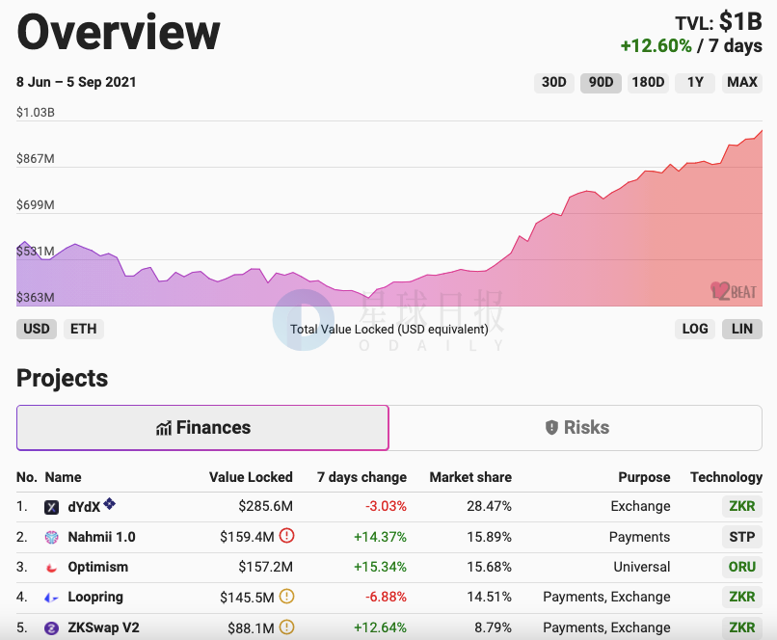Click the yellow warning icon beside $145.5M
The height and width of the screenshot is (640, 777).
point(287,596)
